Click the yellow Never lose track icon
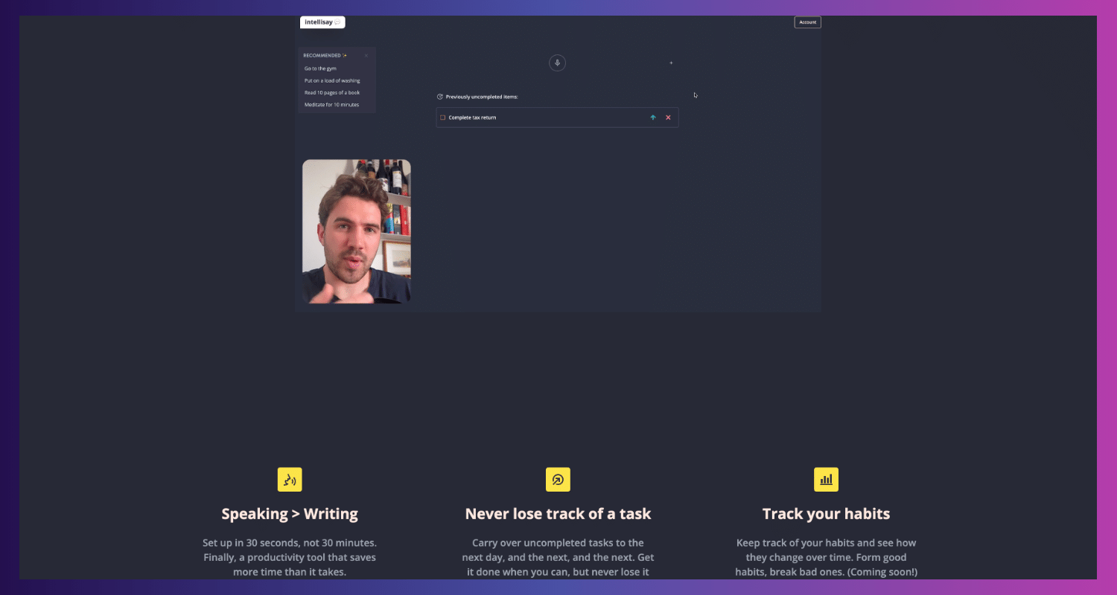 (x=558, y=480)
